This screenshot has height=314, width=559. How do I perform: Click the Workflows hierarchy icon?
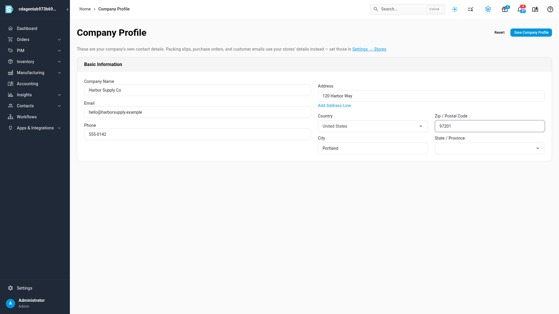pos(10,117)
